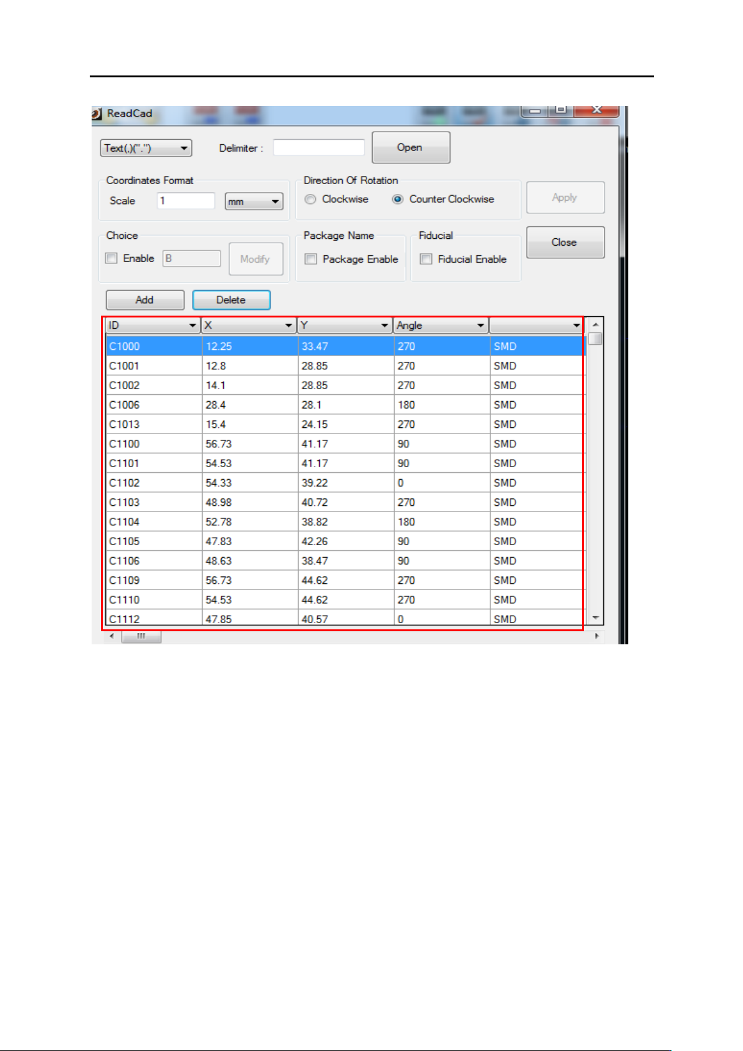Click the Angle 180 cell in row C1006
This screenshot has width=743, height=1051.
pyautogui.click(x=443, y=405)
